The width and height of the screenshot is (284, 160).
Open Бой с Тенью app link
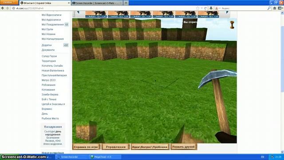(49, 100)
